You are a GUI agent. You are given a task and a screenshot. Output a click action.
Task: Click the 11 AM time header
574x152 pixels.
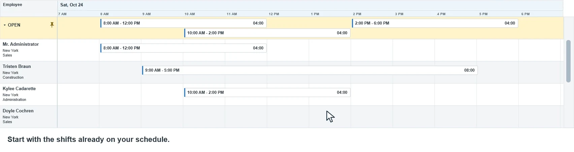pyautogui.click(x=232, y=14)
